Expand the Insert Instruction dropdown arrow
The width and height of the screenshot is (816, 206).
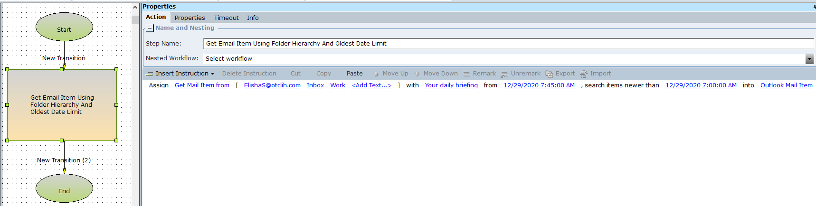pyautogui.click(x=212, y=74)
